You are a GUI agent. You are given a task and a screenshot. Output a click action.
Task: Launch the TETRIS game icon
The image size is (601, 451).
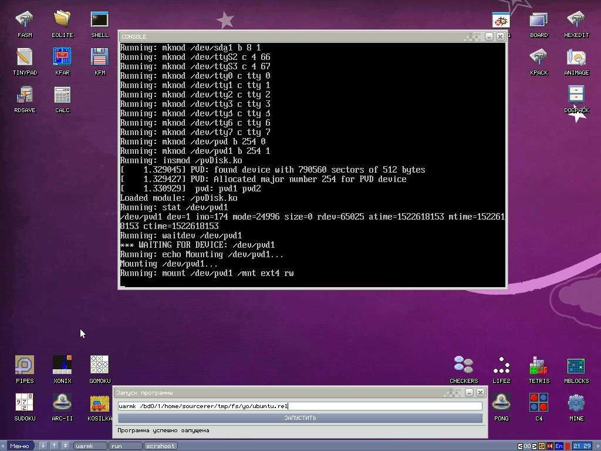[539, 366]
